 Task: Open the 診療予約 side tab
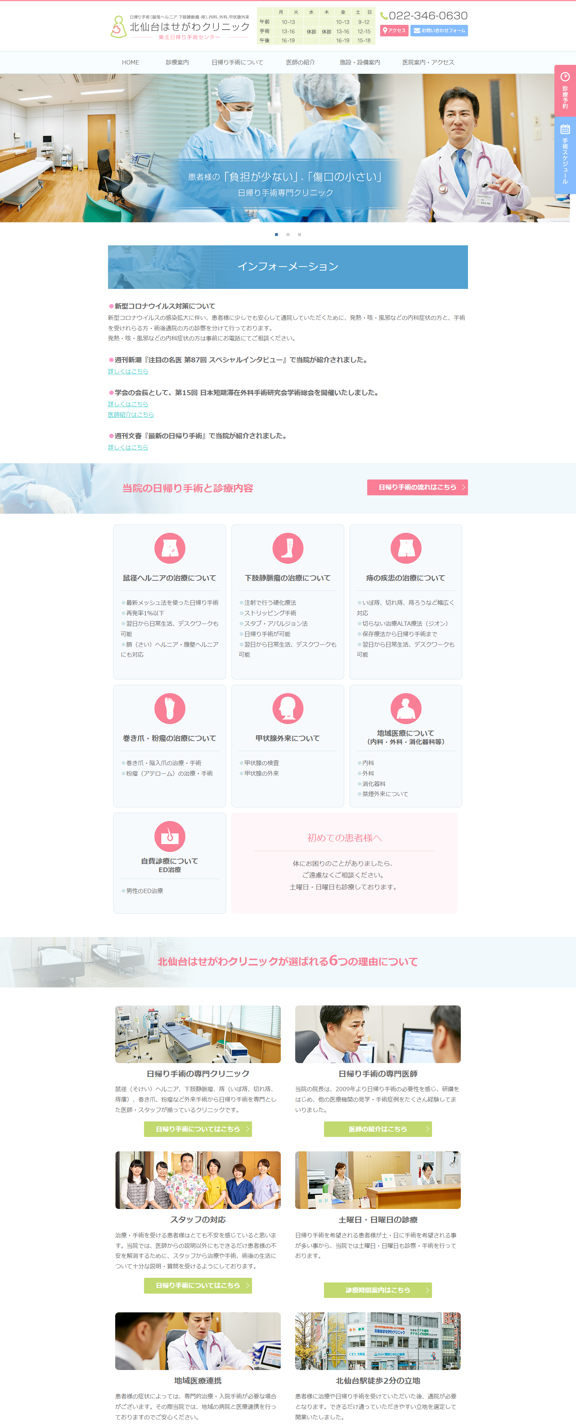pyautogui.click(x=565, y=90)
